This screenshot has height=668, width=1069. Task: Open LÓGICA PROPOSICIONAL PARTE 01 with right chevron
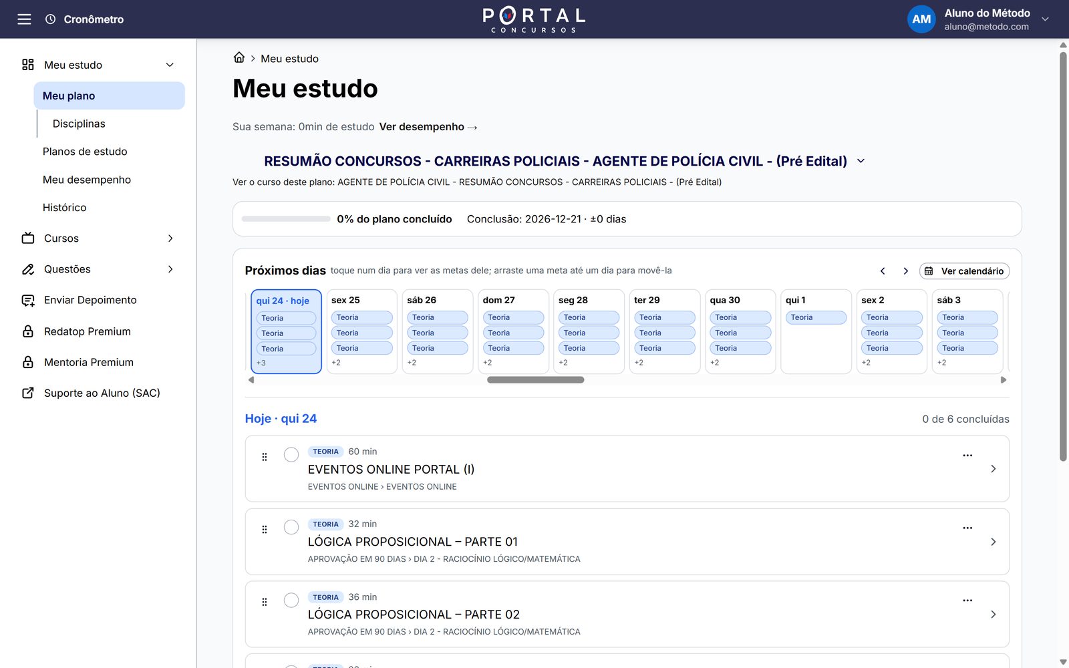994,542
